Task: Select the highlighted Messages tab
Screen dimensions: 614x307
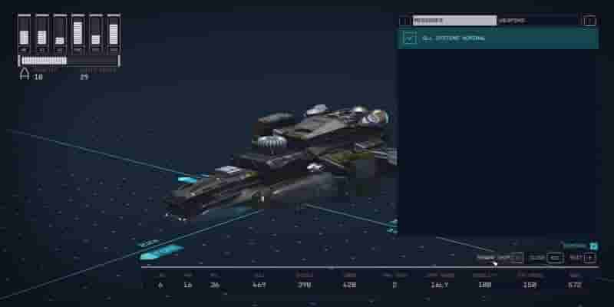Action: [x=454, y=21]
